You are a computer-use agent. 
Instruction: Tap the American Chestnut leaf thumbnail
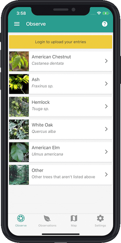coord(19,61)
